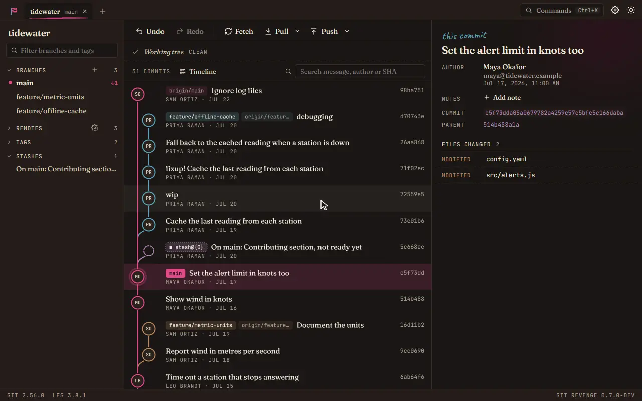Open settings gear in top bar
Screen dimensions: 642x401
click(x=615, y=10)
